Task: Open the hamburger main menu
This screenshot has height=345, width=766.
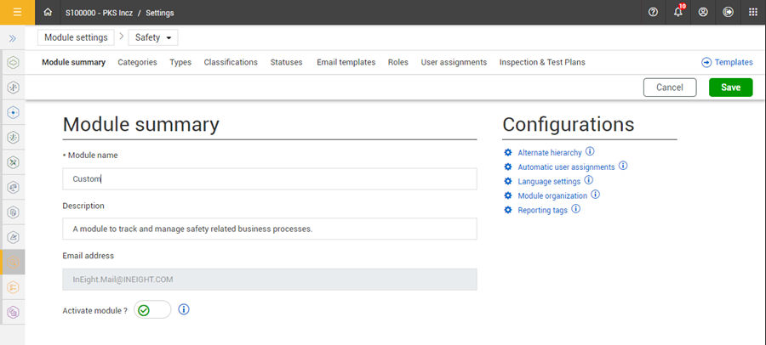Action: pos(17,12)
